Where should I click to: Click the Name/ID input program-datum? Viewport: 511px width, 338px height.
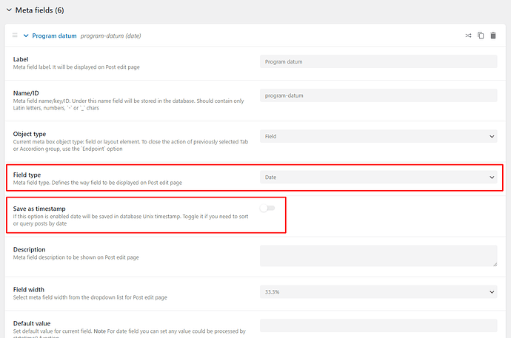[378, 95]
